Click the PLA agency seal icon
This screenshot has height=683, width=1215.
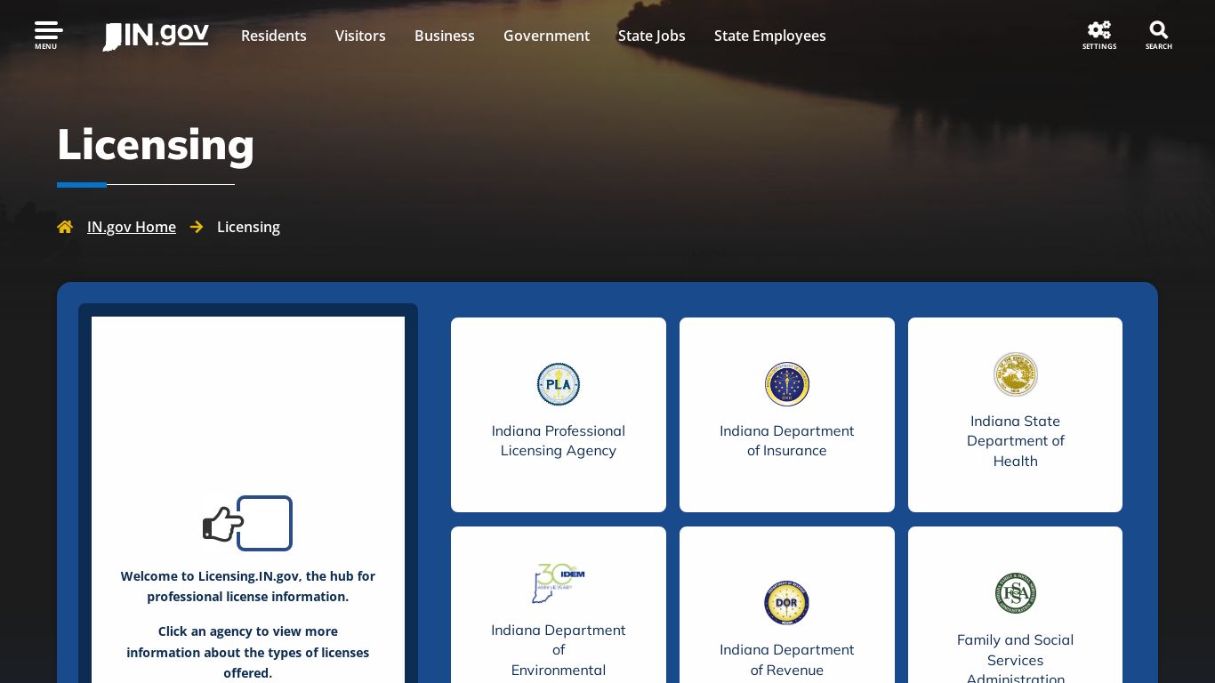tap(559, 384)
